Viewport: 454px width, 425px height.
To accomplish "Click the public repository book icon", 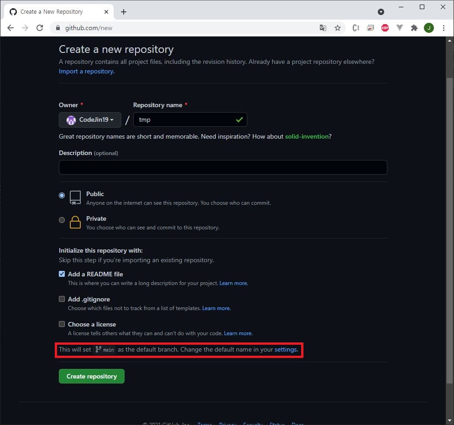I will pyautogui.click(x=75, y=198).
